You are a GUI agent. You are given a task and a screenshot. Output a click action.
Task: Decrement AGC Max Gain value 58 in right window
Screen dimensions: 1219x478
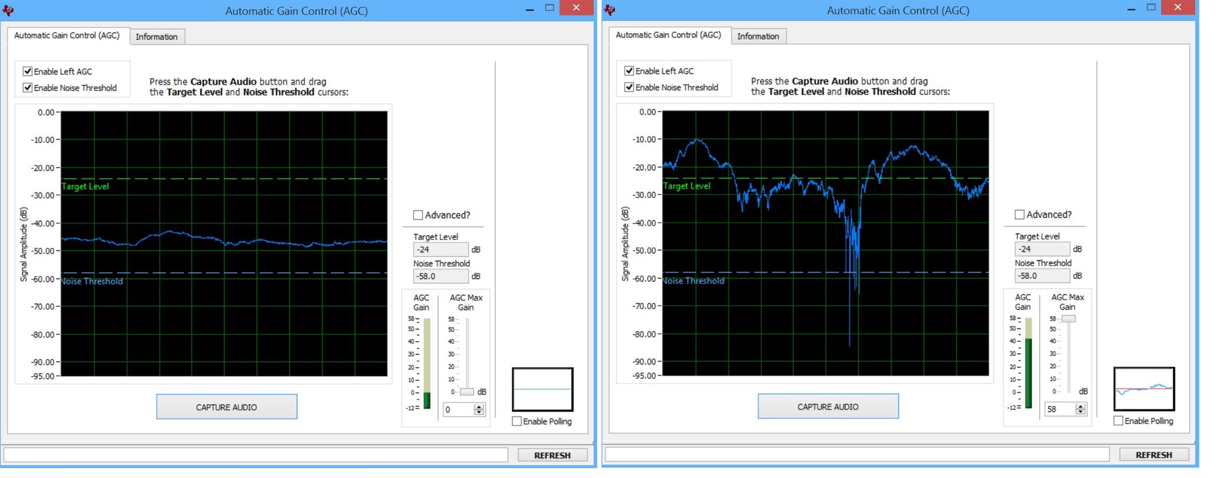coord(1081,412)
